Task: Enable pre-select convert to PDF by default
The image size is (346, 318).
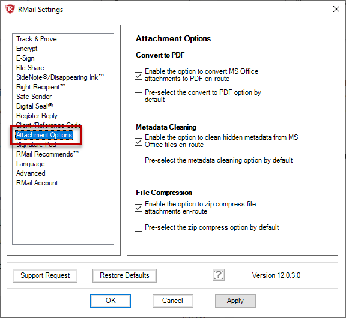Action: point(138,96)
